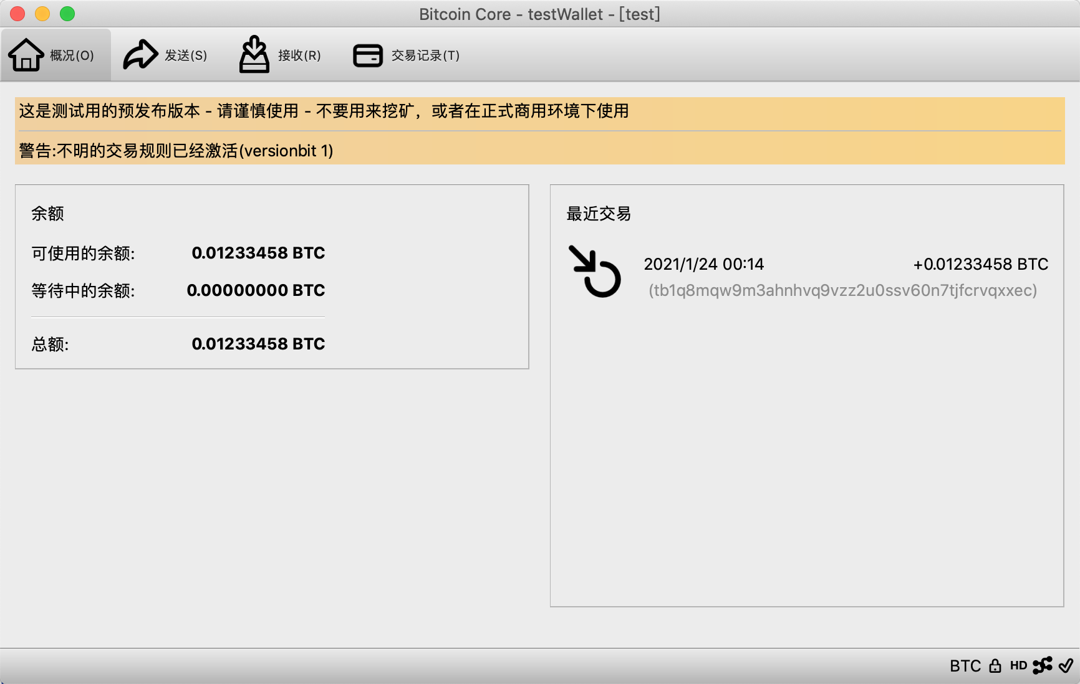This screenshot has width=1080, height=684.
Task: Select the versionbit warning banner
Action: click(176, 151)
